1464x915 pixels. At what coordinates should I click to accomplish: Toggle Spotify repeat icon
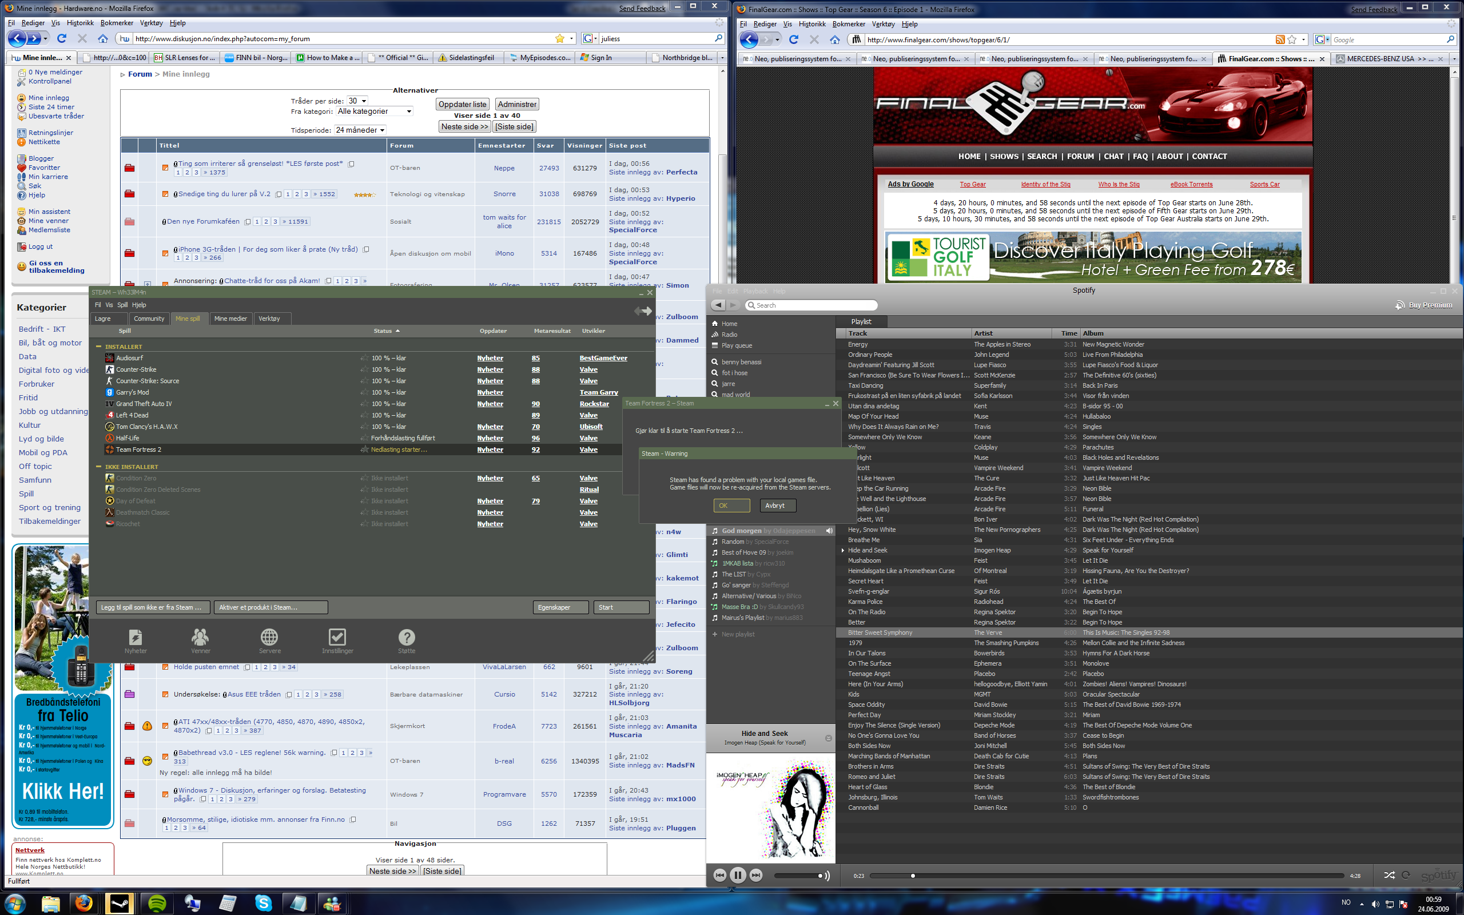1406,875
